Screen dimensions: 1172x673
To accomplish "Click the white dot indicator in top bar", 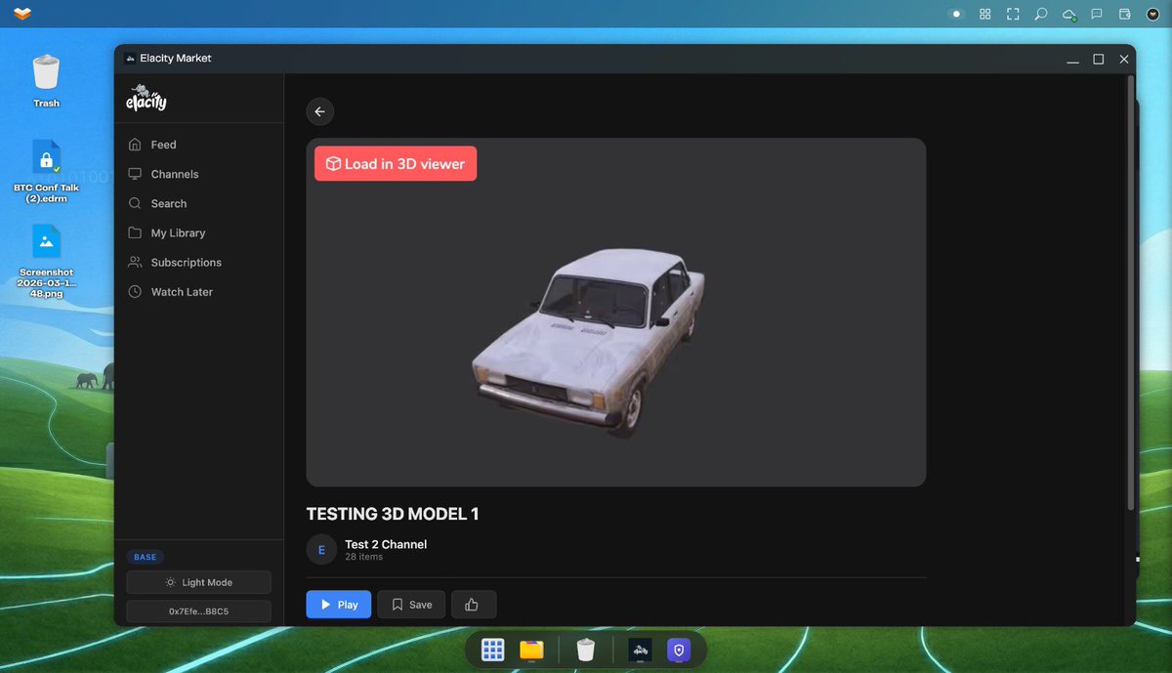I will click(x=957, y=14).
